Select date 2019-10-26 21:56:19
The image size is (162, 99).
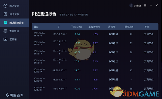(x=39, y=53)
